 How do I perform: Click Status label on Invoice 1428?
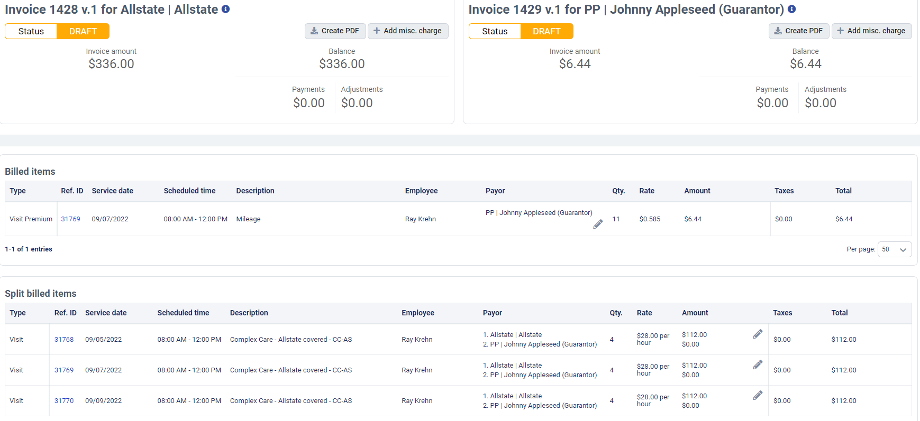tap(31, 31)
